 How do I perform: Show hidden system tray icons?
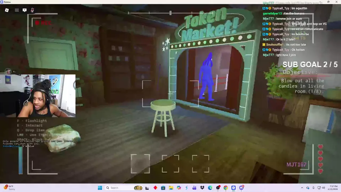pos(302,188)
